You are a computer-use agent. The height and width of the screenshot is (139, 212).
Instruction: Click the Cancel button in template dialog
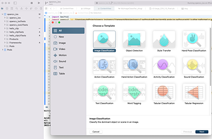coord(96,132)
